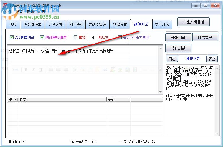Select the 热键设置 tab
223x147 pixels.
coord(120,24)
